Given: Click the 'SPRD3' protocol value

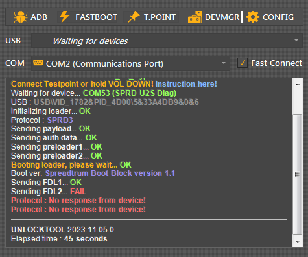Looking at the screenshot, I should [x=60, y=120].
